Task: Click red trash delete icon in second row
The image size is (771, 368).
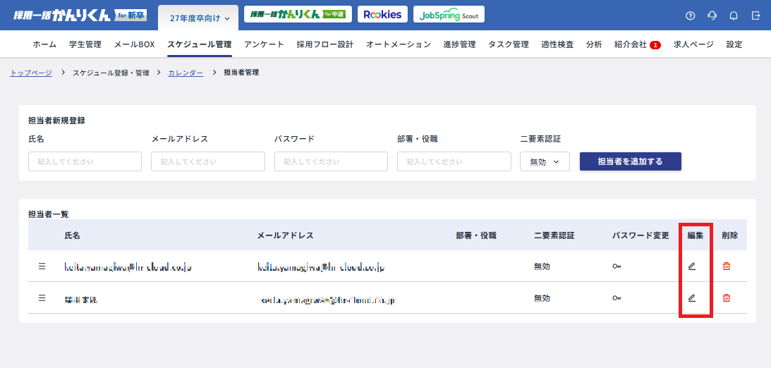Action: tap(727, 298)
